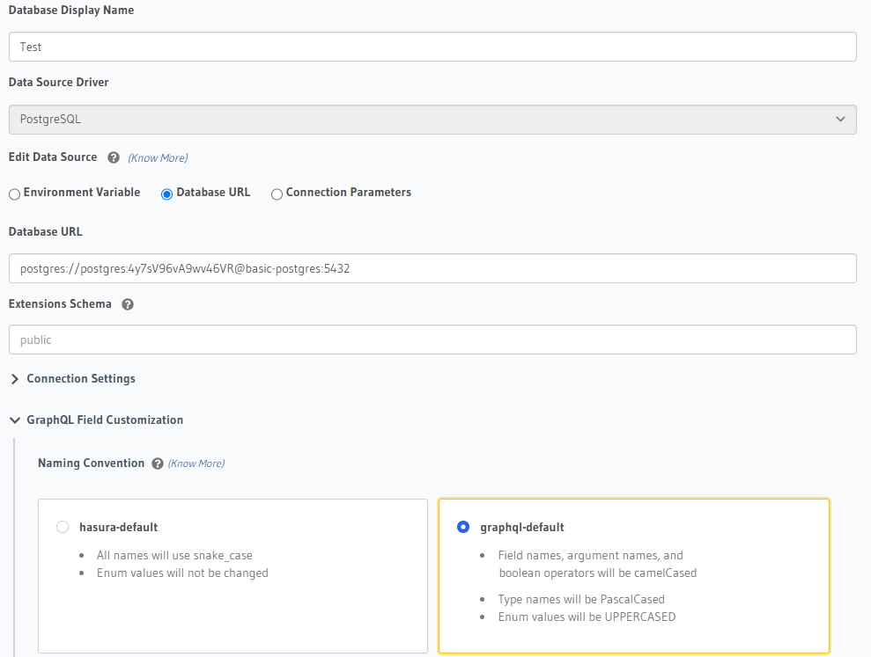This screenshot has width=871, height=657.
Task: Collapse the GraphQL Field Customization section
Action: coord(103,420)
